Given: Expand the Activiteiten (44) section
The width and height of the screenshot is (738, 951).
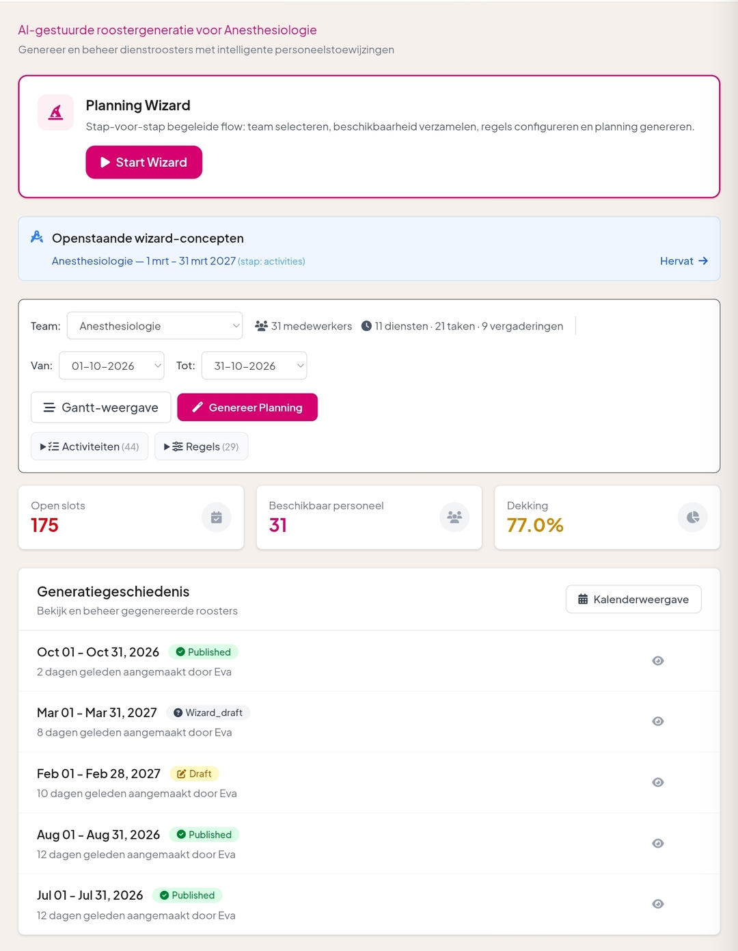Looking at the screenshot, I should [x=90, y=446].
